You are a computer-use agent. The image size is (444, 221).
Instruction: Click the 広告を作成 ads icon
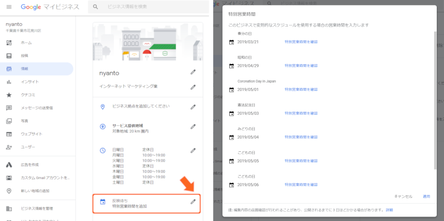pyautogui.click(x=9, y=165)
